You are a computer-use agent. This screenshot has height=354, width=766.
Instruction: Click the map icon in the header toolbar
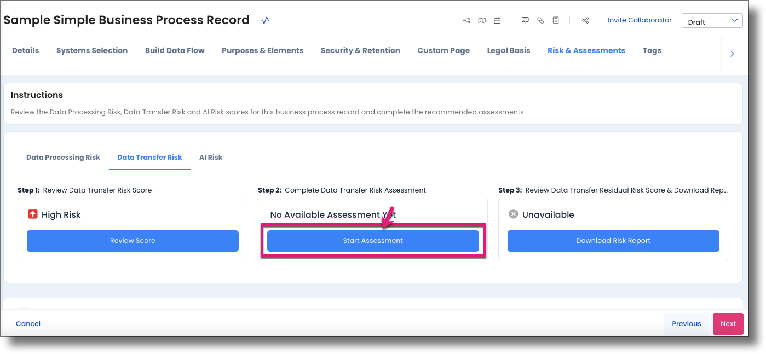click(x=481, y=20)
